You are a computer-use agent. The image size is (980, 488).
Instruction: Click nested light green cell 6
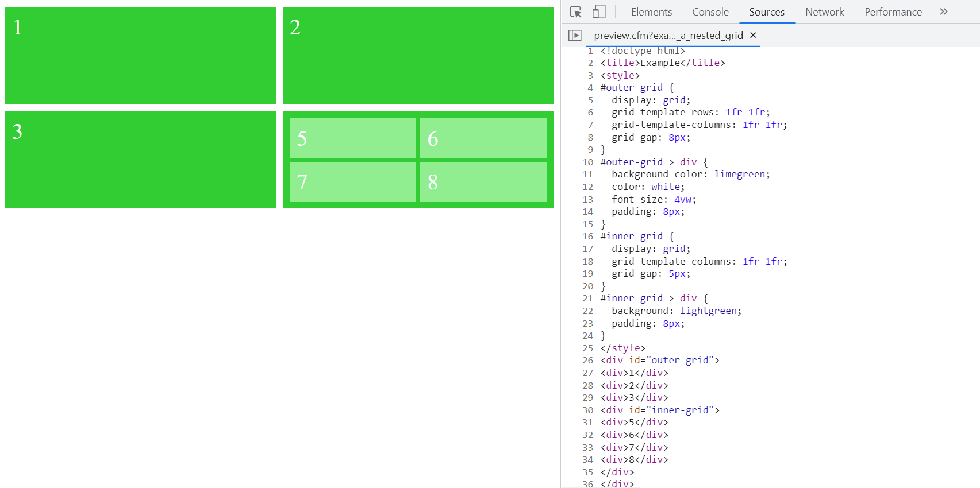[x=483, y=138]
